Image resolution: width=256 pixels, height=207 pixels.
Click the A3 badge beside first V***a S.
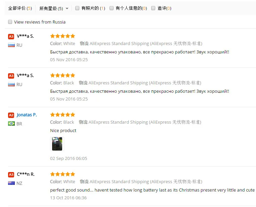tap(11, 36)
